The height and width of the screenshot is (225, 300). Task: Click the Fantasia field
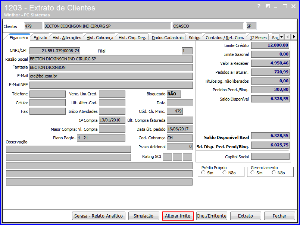click(111, 68)
